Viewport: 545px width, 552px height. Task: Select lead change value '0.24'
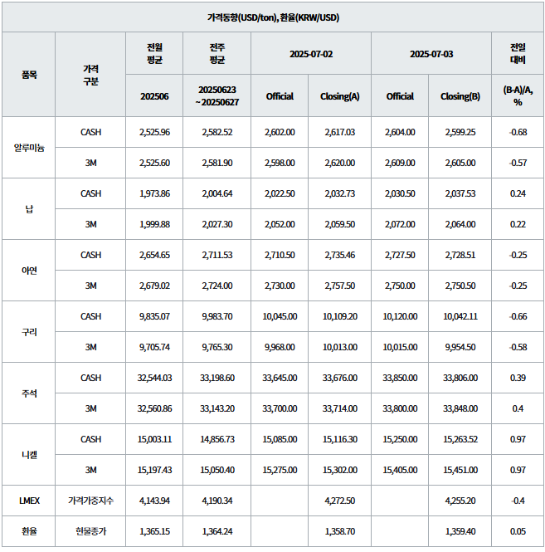pos(518,193)
